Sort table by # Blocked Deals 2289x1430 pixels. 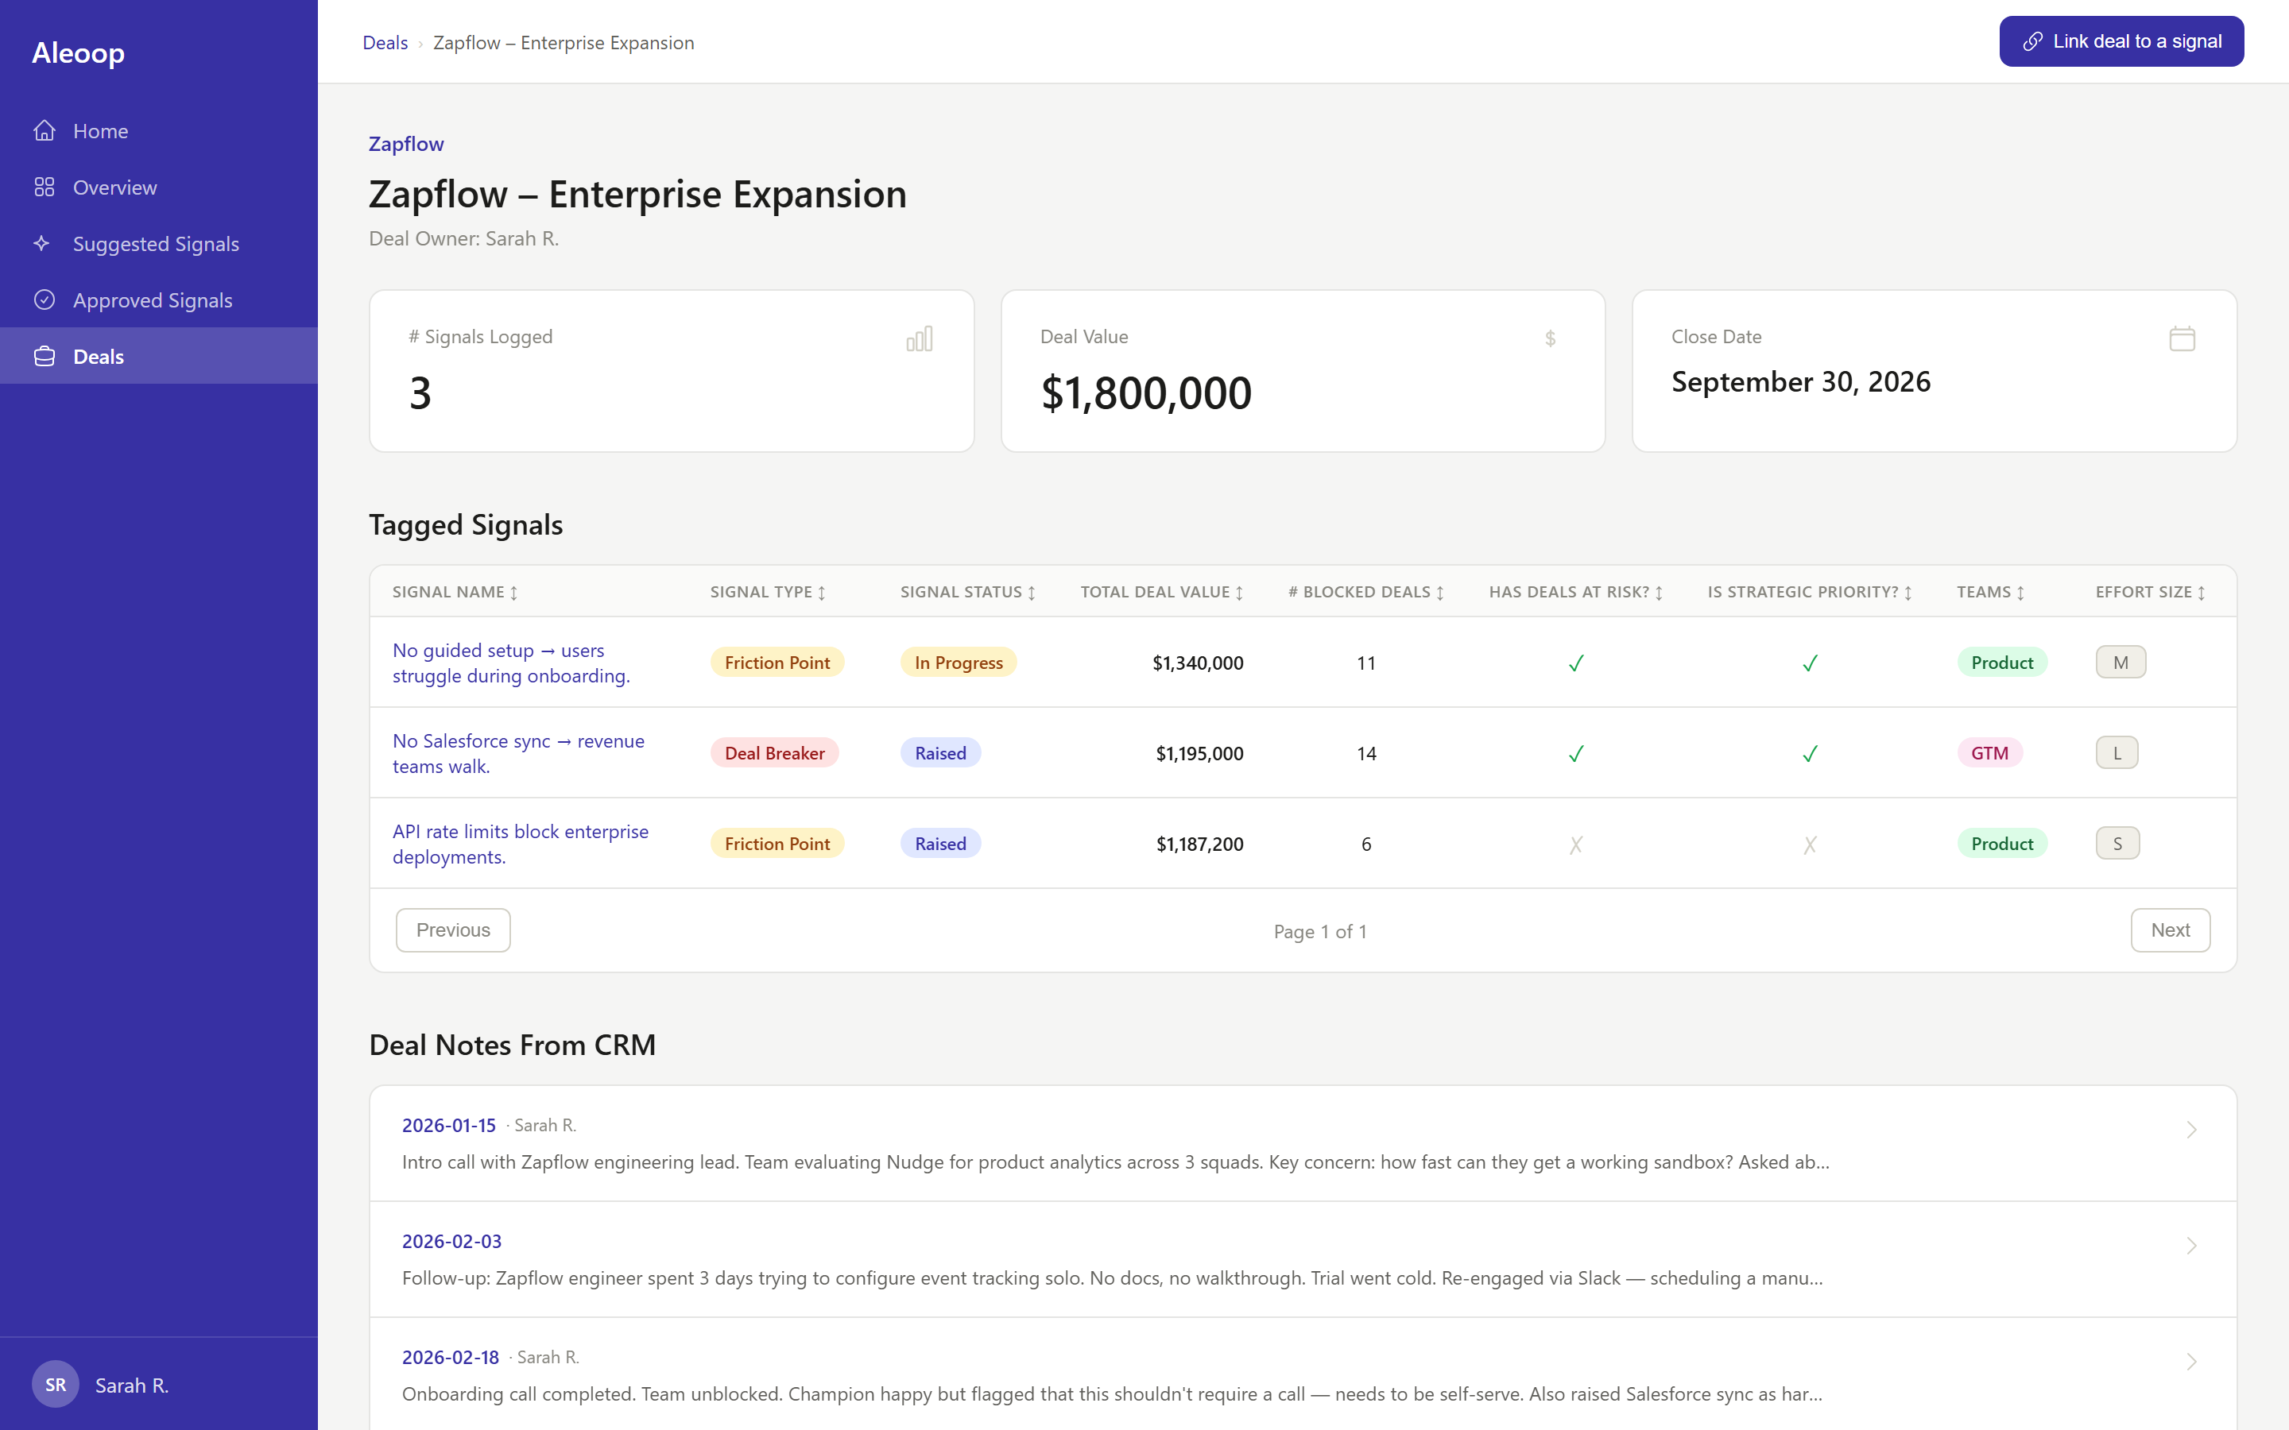(1365, 592)
